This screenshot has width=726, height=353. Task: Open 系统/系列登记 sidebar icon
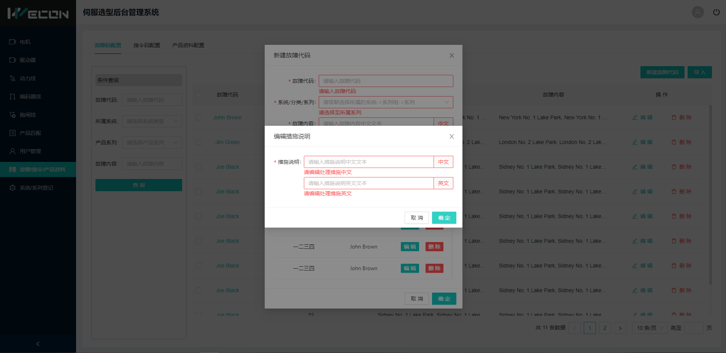13,188
